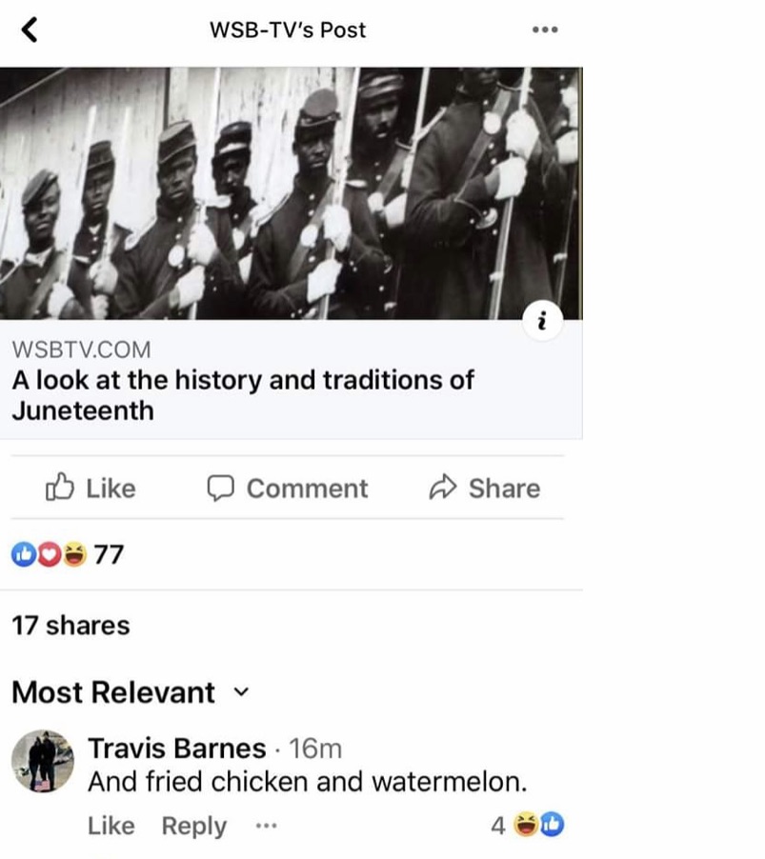This screenshot has width=765, height=859.
Task: Open Travis Barnes name link
Action: coord(177,748)
